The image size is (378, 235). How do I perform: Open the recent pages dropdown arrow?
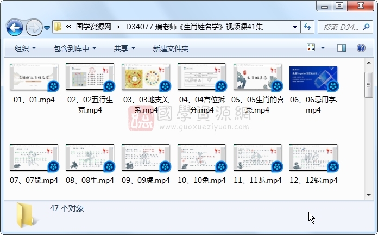coord(47,28)
